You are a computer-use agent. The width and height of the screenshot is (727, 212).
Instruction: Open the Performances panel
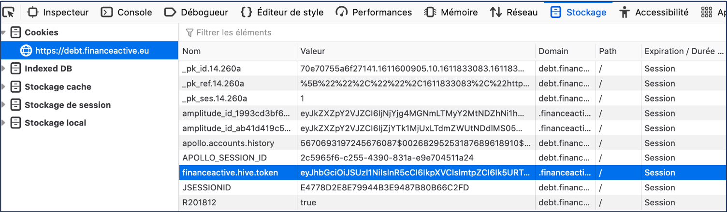click(x=374, y=12)
